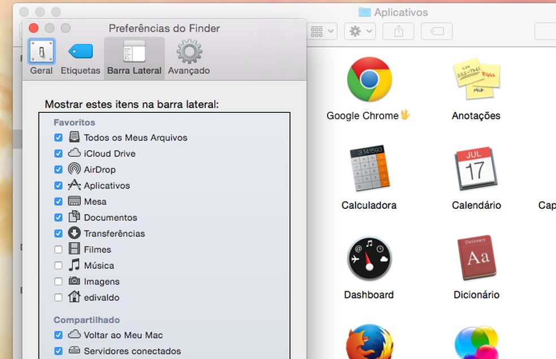Image resolution: width=556 pixels, height=359 pixels.
Task: Click the AirDrop radar icon
Action: coord(74,169)
